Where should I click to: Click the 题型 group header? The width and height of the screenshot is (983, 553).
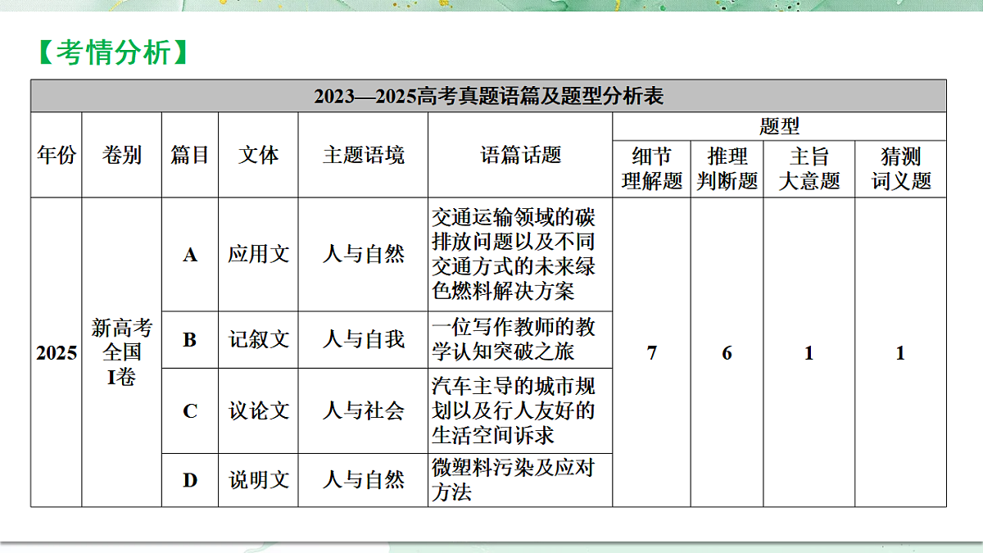[x=779, y=126]
